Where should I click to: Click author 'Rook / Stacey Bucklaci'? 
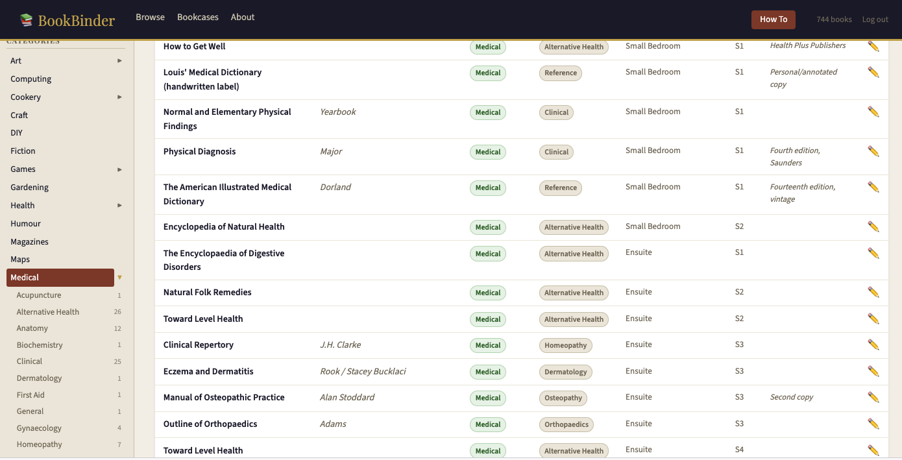coord(363,371)
